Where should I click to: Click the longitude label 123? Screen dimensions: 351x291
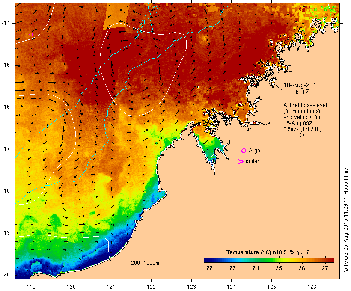click(x=191, y=287)
